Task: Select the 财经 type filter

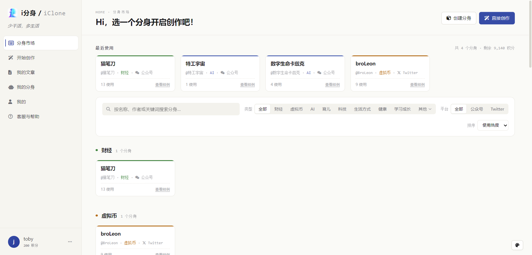Action: pyautogui.click(x=278, y=109)
